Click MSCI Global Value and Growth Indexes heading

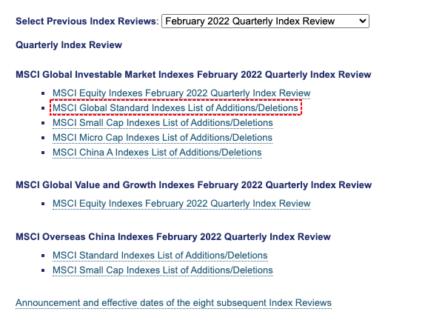point(193,185)
